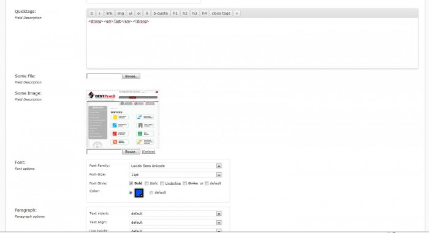Viewport: 429px width, 233px height.
Task: Insert a link with the 'link' quicktag
Action: tap(109, 13)
